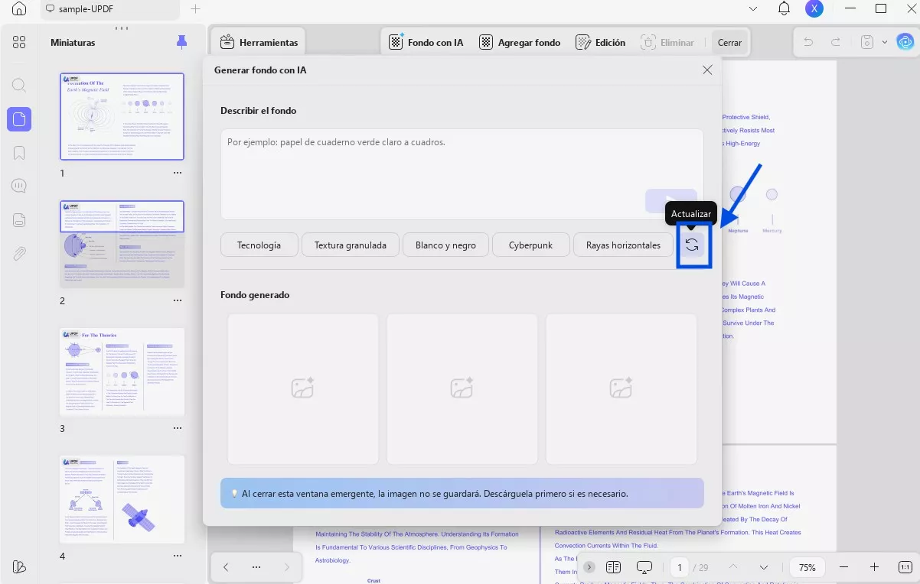
Task: Click the Actualizar refresh icon
Action: (x=692, y=245)
